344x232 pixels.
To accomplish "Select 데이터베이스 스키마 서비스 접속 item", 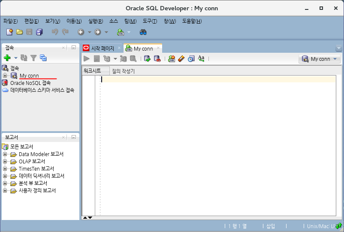I will (42, 90).
